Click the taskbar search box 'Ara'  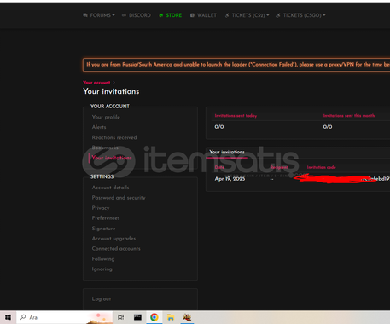(x=65, y=317)
